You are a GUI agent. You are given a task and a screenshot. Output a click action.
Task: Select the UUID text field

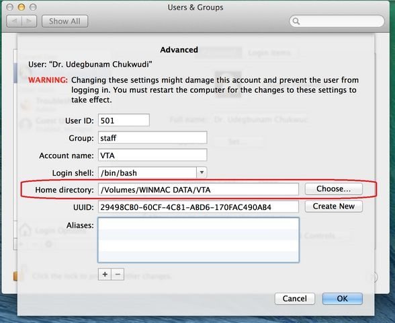click(x=198, y=207)
